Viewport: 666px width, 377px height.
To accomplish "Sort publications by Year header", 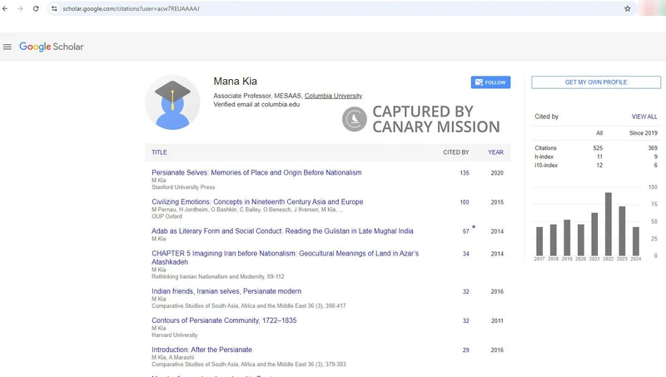I will (x=495, y=152).
